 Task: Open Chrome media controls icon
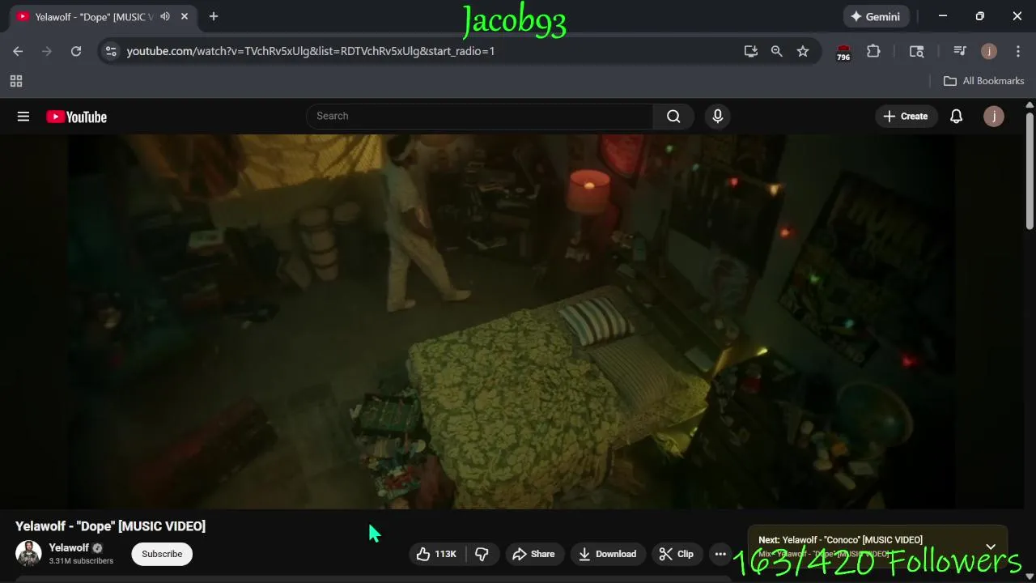click(x=960, y=51)
